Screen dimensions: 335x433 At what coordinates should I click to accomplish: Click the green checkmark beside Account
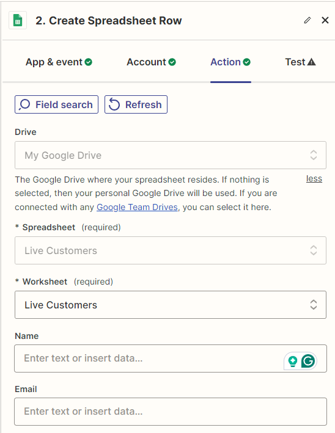tap(172, 62)
